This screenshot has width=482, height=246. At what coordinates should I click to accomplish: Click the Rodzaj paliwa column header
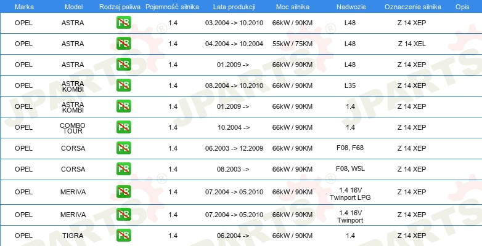tap(120, 7)
